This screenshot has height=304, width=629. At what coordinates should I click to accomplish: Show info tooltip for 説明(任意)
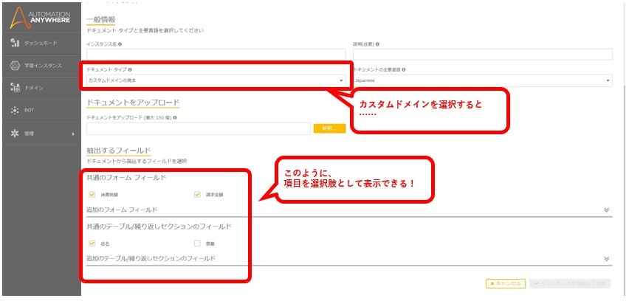[x=377, y=44]
